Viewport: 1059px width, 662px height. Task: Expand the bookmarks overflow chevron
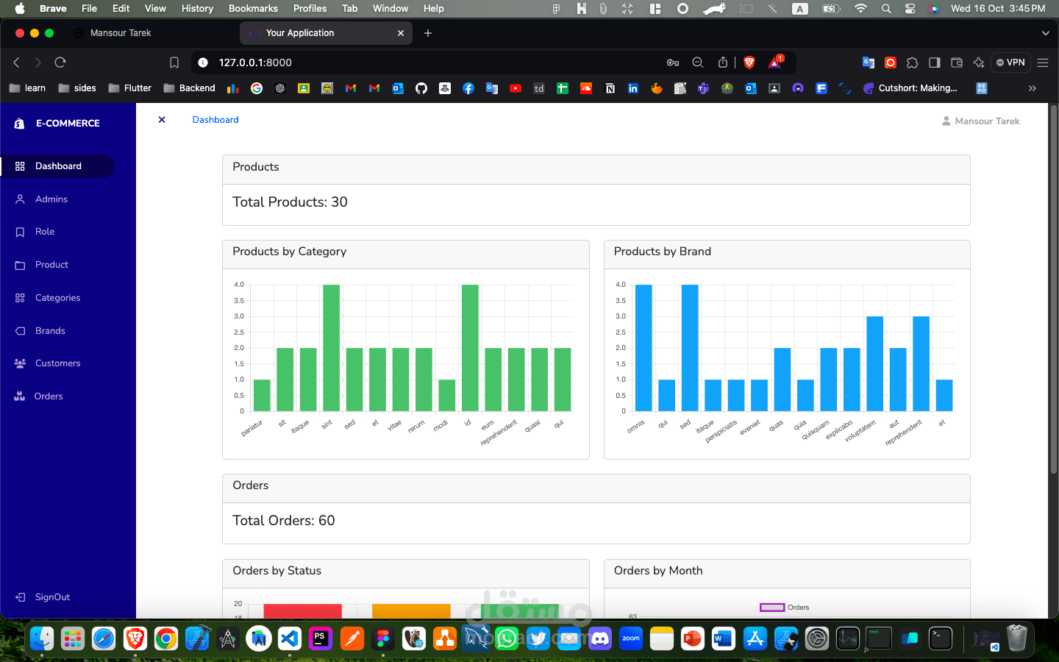[1032, 88]
